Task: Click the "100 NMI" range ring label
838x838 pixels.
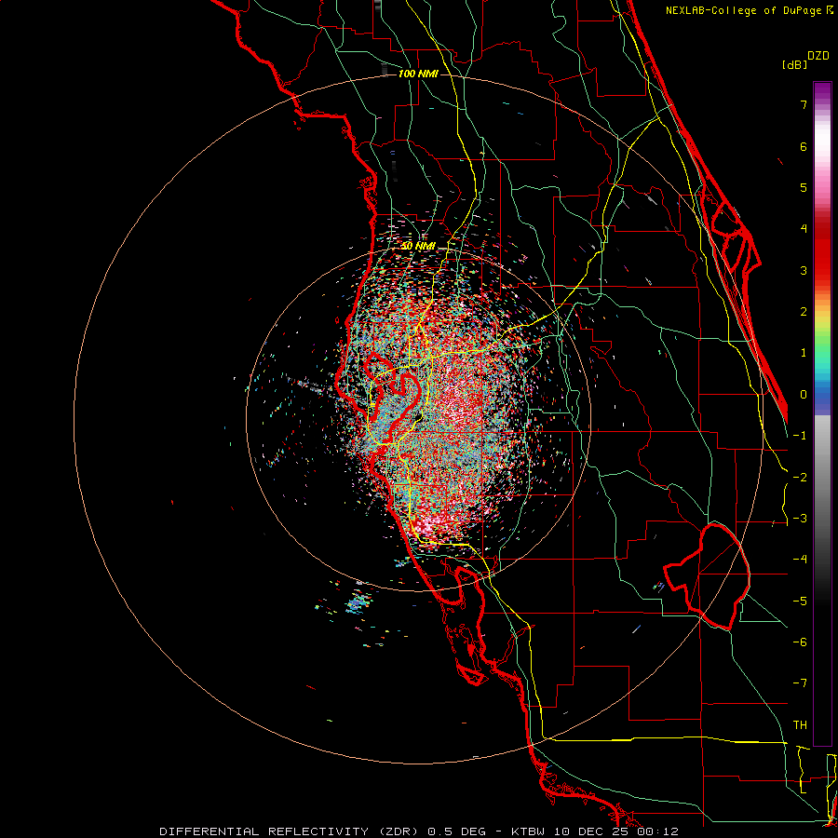Action: click(418, 74)
